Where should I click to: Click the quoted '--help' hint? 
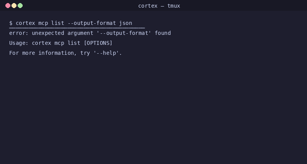tap(107, 53)
